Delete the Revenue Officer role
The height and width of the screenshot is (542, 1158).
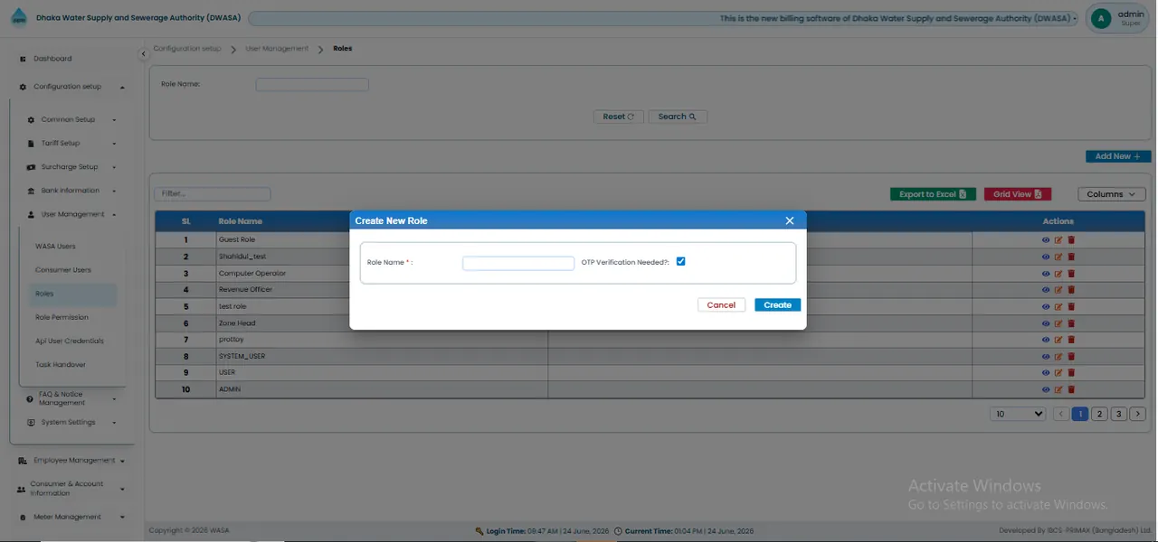(1071, 290)
